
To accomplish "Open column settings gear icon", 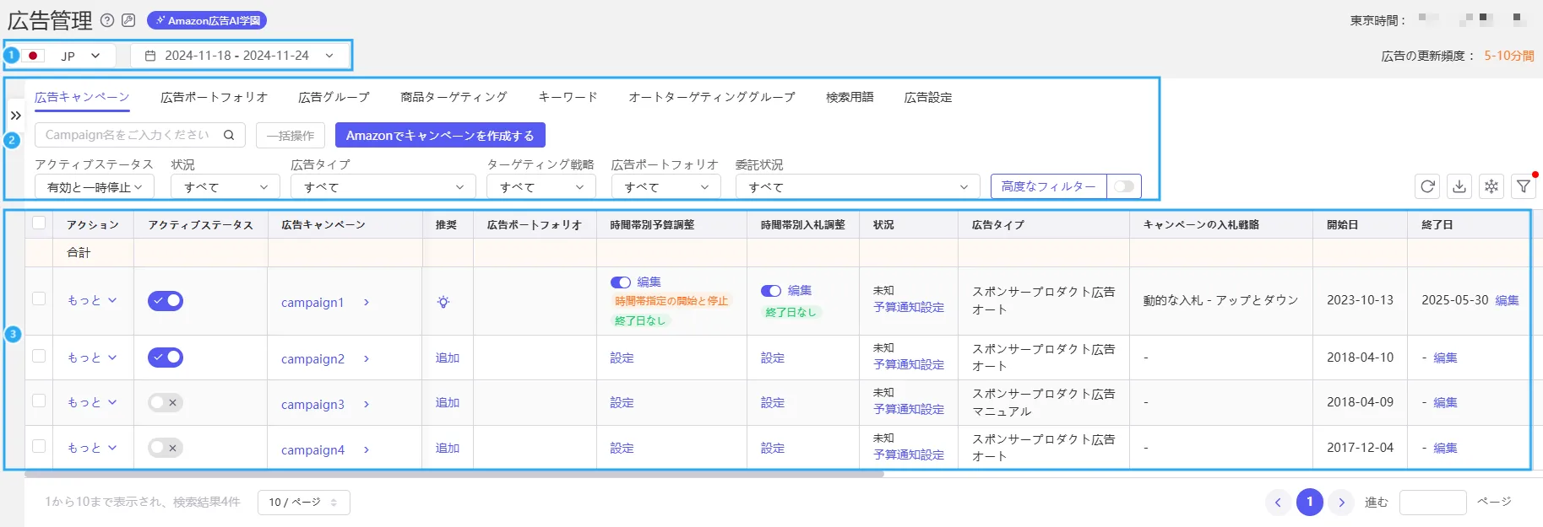I will pyautogui.click(x=1491, y=186).
